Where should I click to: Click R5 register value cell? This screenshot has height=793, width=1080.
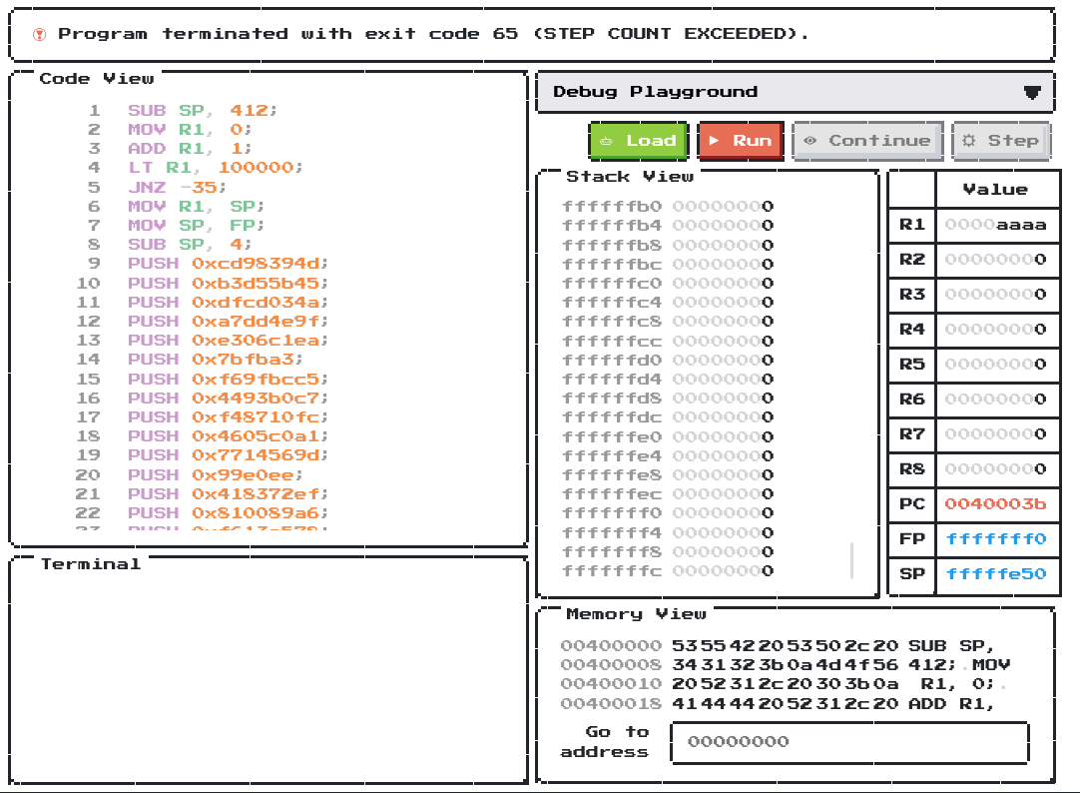pyautogui.click(x=996, y=365)
